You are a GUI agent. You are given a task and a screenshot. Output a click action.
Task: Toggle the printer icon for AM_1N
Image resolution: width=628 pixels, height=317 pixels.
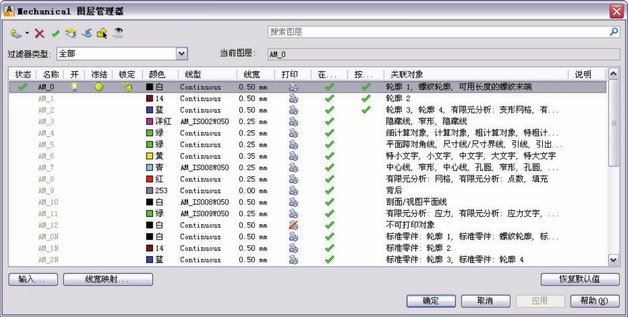(x=293, y=248)
